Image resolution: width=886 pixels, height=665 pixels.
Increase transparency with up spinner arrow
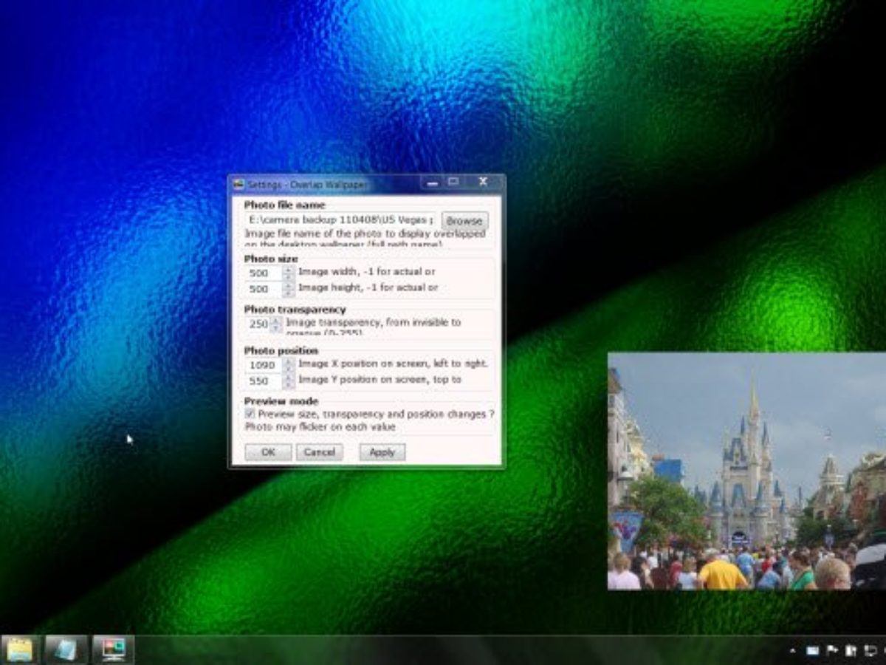tap(277, 320)
